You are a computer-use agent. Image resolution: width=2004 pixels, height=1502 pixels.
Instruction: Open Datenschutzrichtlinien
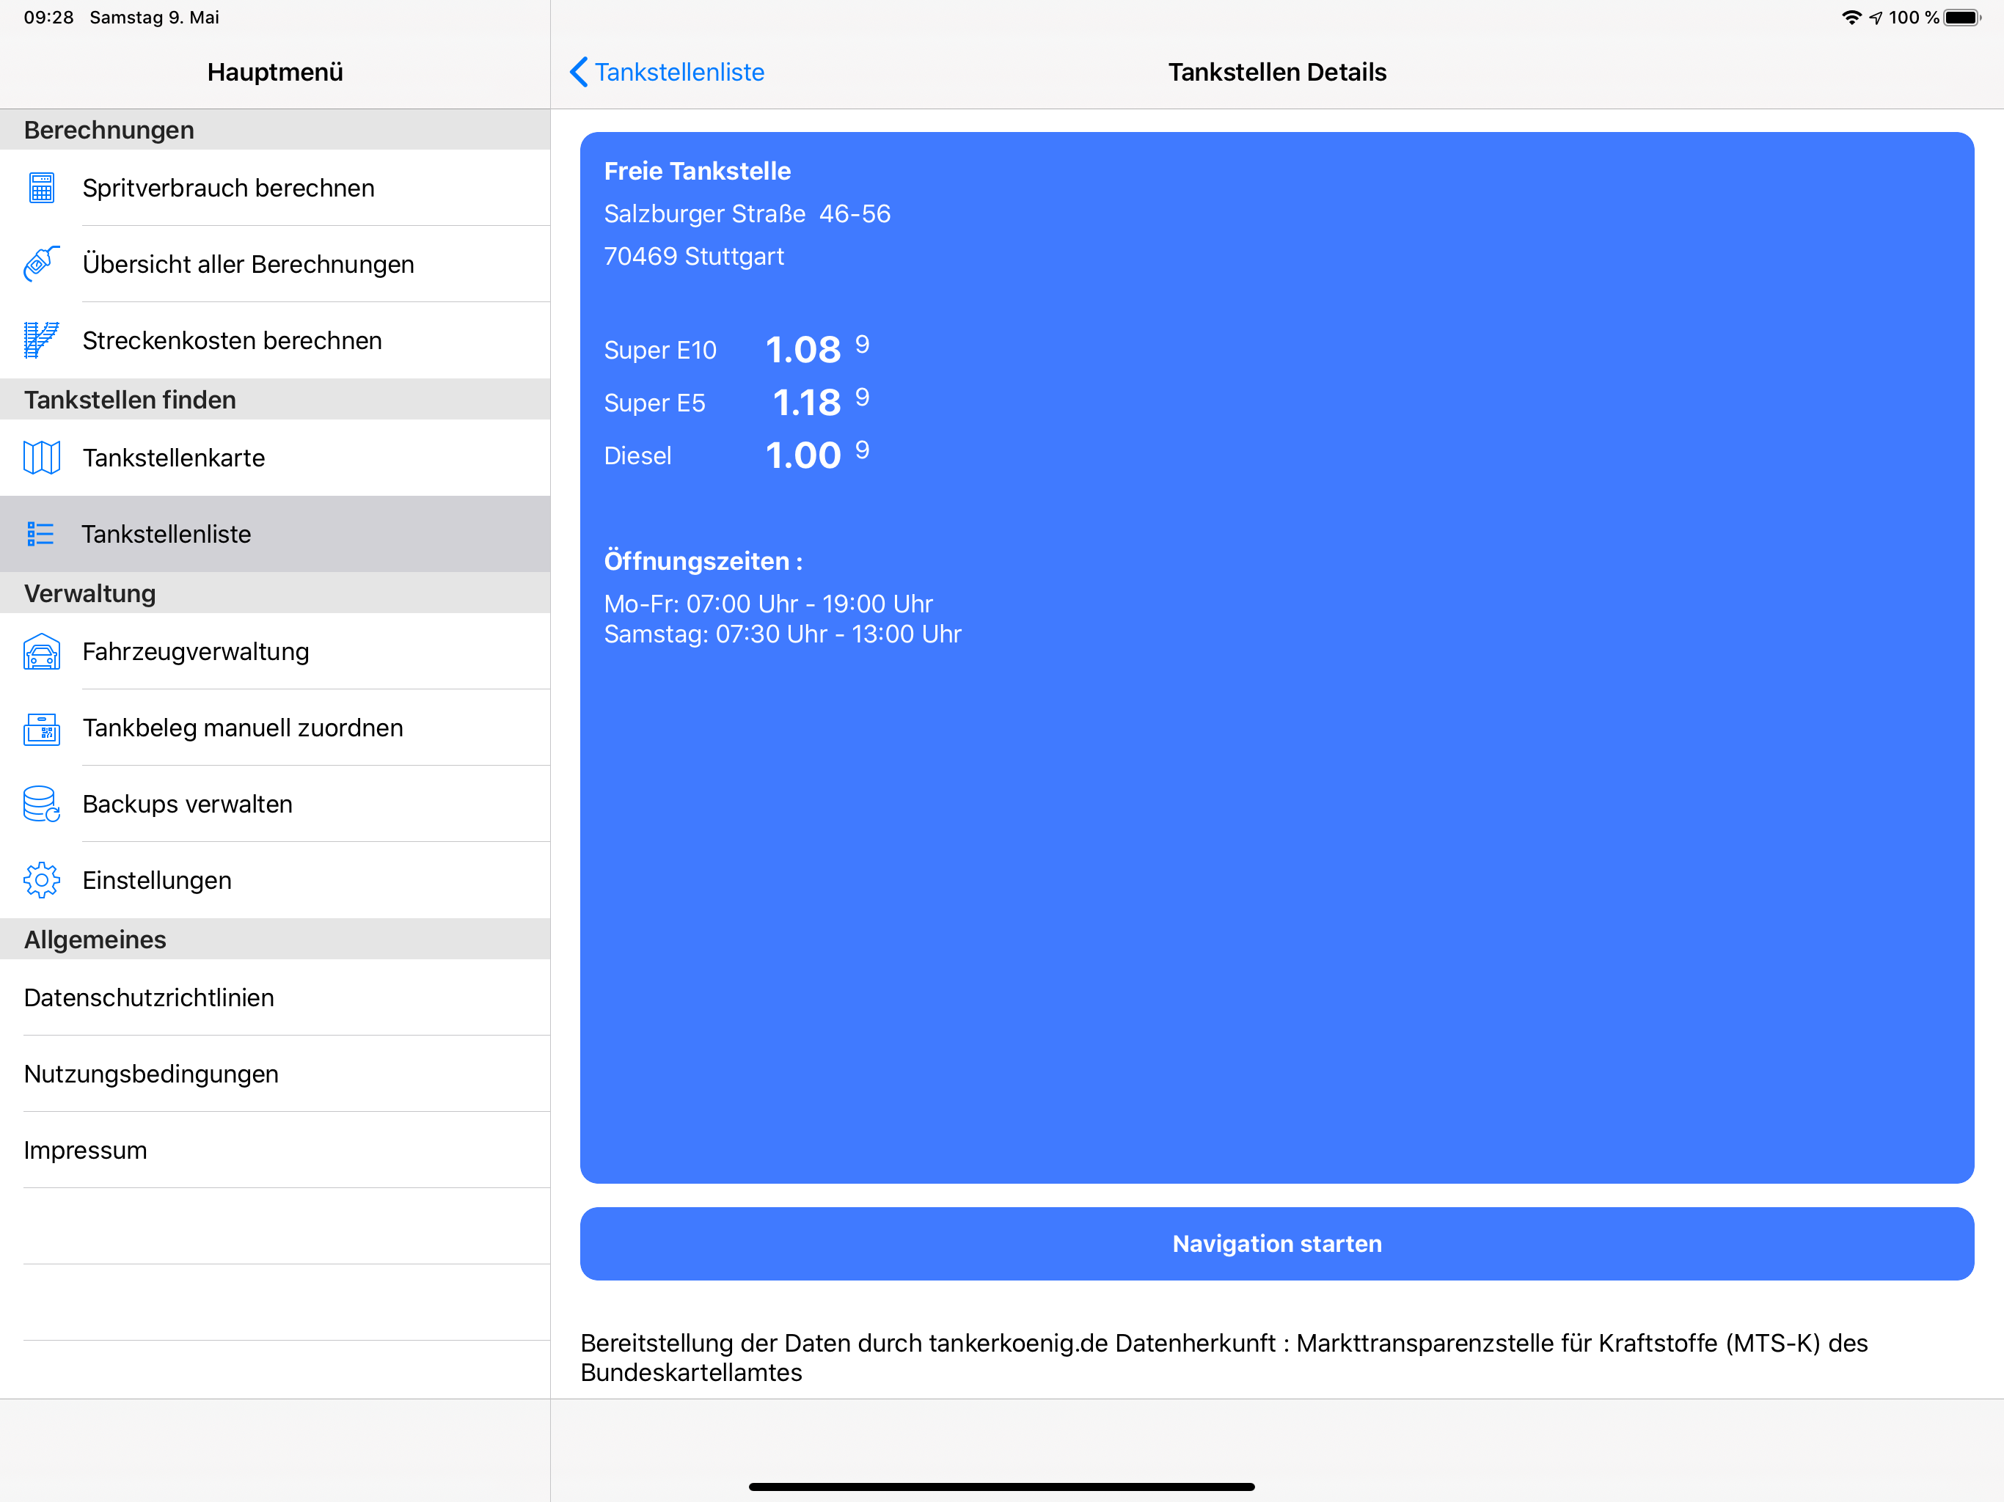point(274,997)
